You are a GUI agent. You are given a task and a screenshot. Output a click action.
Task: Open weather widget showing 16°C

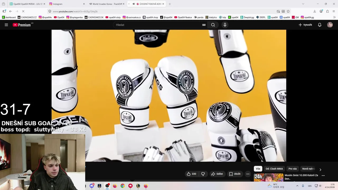click(x=276, y=186)
